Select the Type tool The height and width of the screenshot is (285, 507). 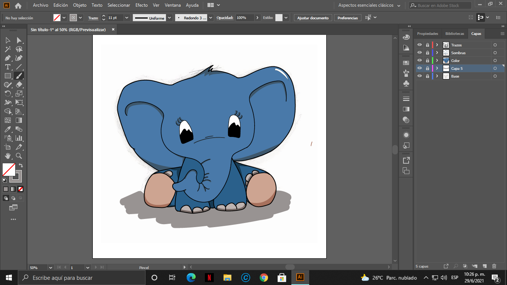pos(7,67)
